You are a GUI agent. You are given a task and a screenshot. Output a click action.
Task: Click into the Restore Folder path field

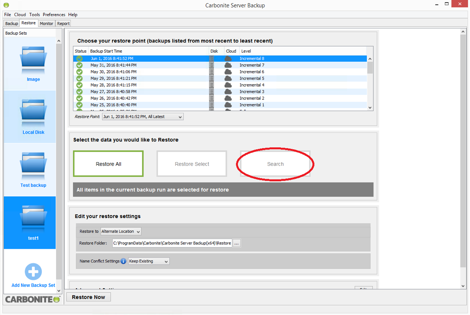click(172, 243)
